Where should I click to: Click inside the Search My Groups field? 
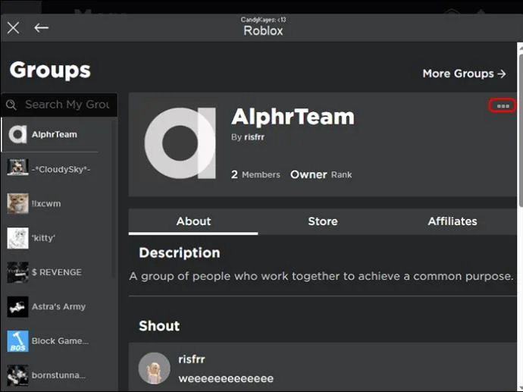pyautogui.click(x=59, y=105)
